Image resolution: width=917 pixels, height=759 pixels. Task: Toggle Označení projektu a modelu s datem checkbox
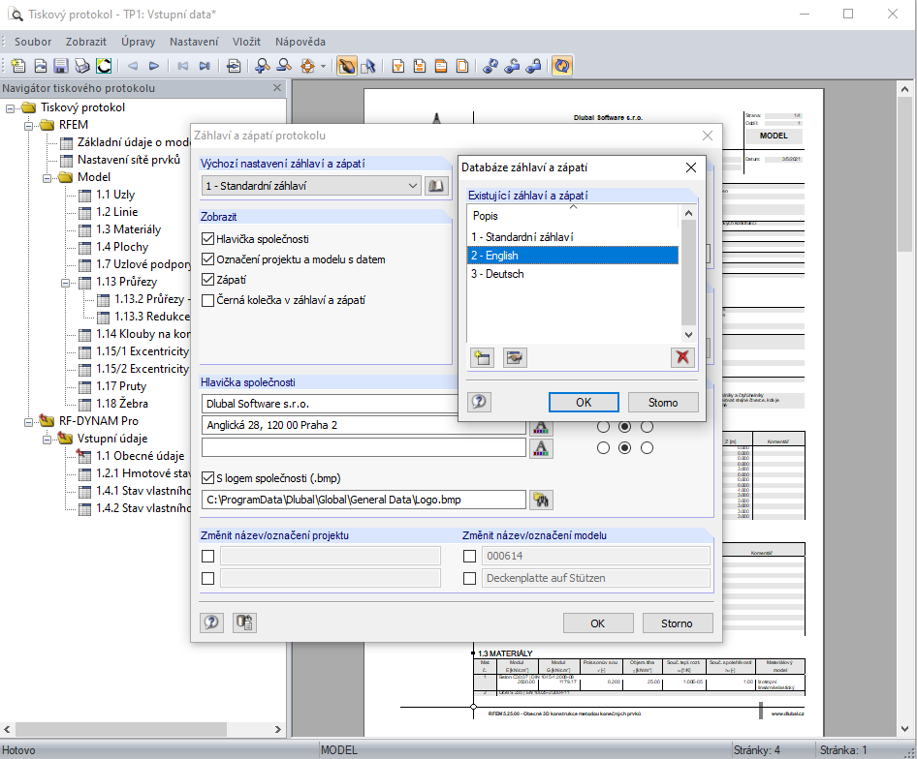click(x=207, y=258)
